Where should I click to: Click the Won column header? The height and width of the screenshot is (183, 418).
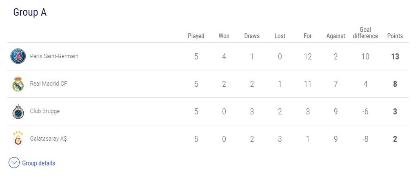pos(224,36)
